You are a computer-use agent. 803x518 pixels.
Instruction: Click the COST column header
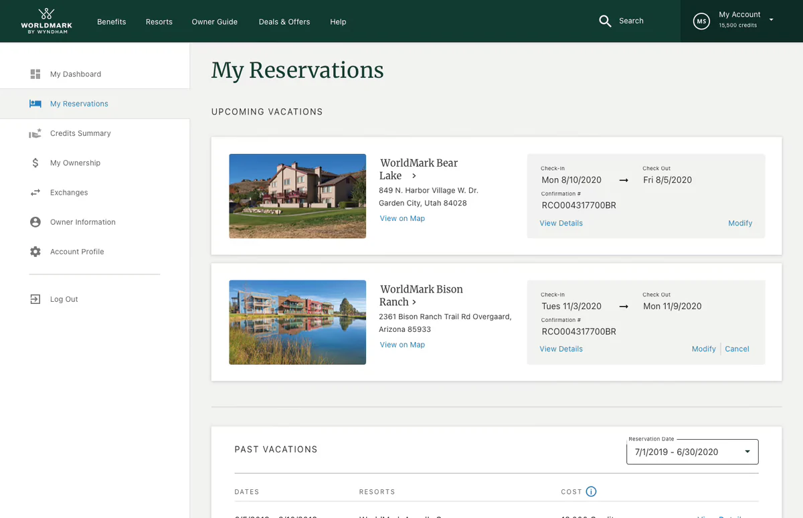pyautogui.click(x=571, y=492)
